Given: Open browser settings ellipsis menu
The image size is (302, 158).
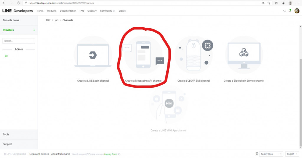Looking at the screenshot, I should point(298,3).
